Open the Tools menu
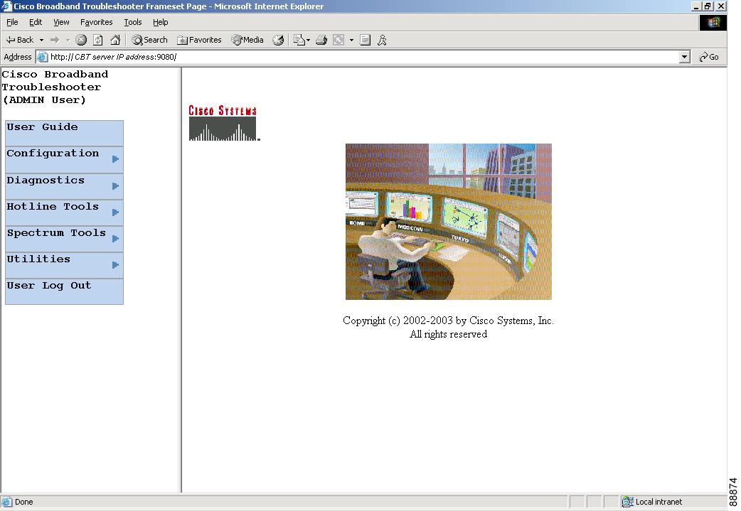Screen dimensions: 741x511 (x=133, y=22)
